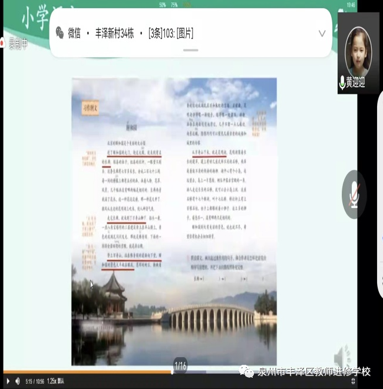
Task: Click the 习作例文 label on the slide
Action: pos(90,108)
